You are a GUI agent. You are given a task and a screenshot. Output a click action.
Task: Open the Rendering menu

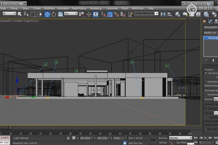pyautogui.click(x=96, y=8)
